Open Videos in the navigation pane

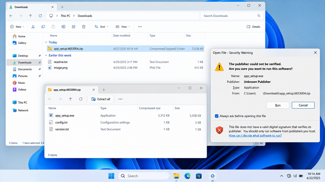[22, 90]
